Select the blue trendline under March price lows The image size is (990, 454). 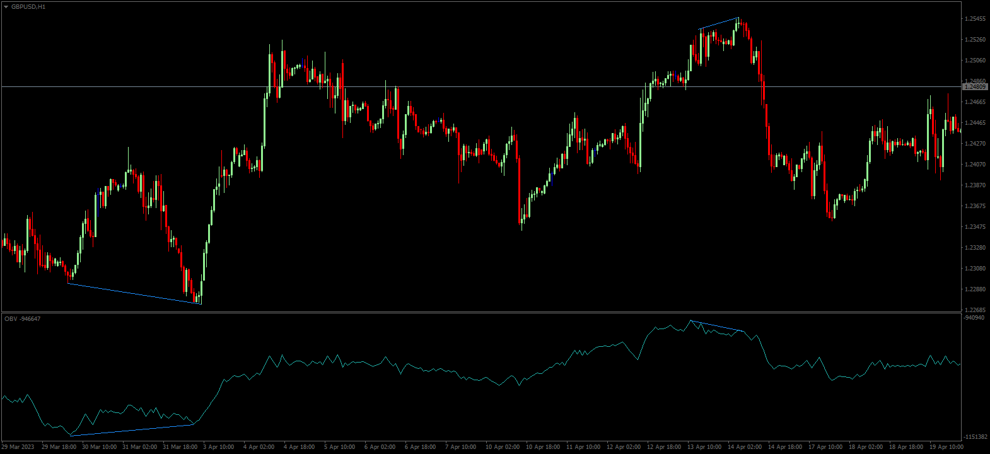134,294
